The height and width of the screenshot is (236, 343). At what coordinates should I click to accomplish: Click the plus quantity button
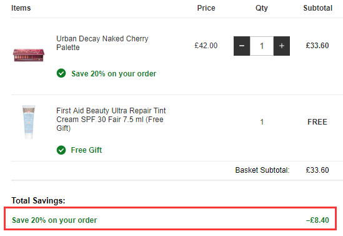[282, 46]
